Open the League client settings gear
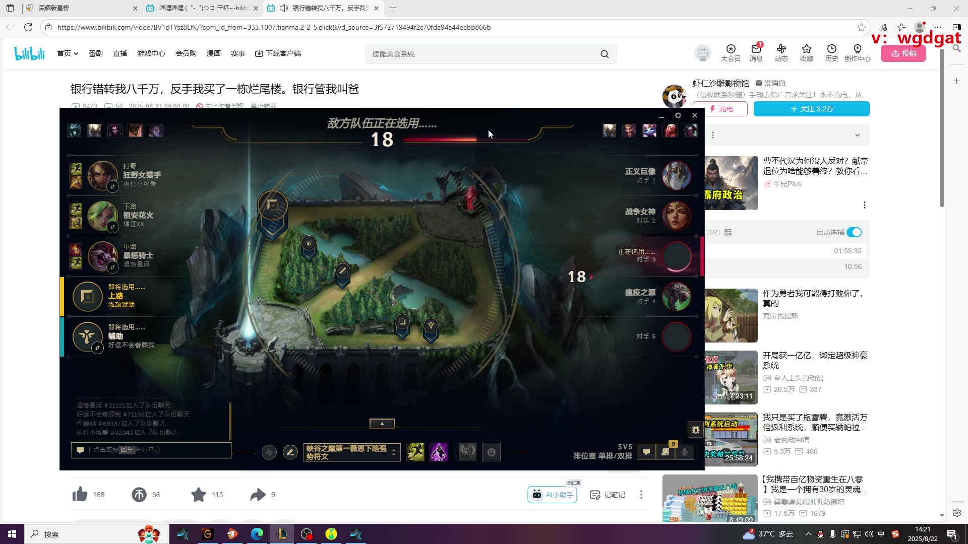Screen dimensions: 968x544 [x=678, y=115]
